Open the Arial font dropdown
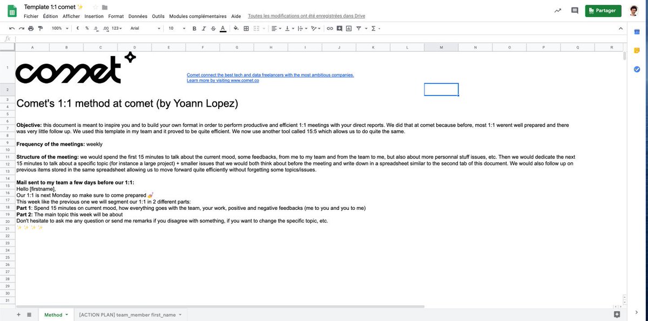Viewport: 648px width, 321px height. 145,29
